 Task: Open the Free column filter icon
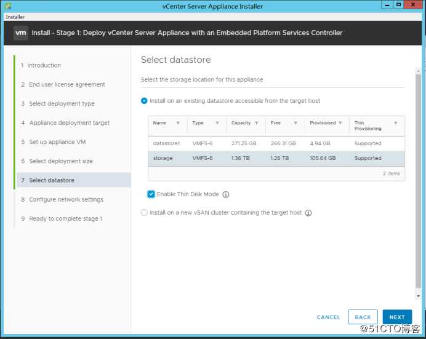point(295,123)
